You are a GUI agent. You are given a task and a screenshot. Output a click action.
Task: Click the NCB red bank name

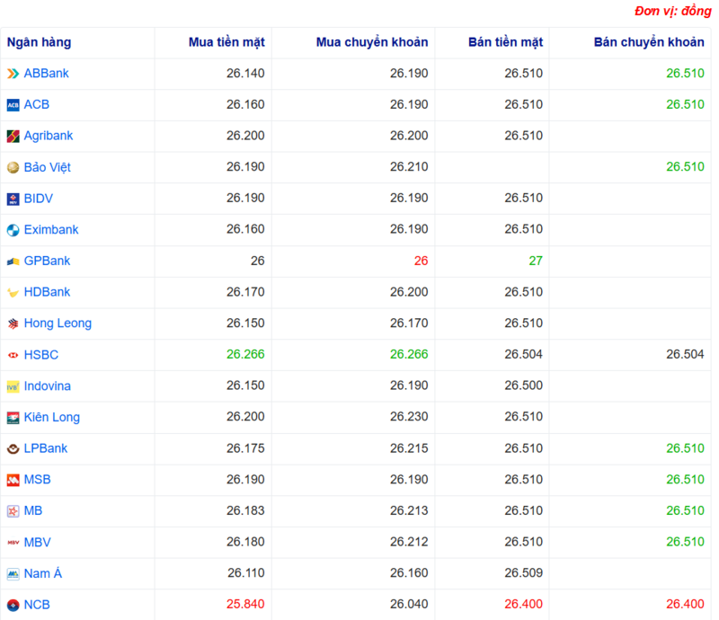(38, 604)
